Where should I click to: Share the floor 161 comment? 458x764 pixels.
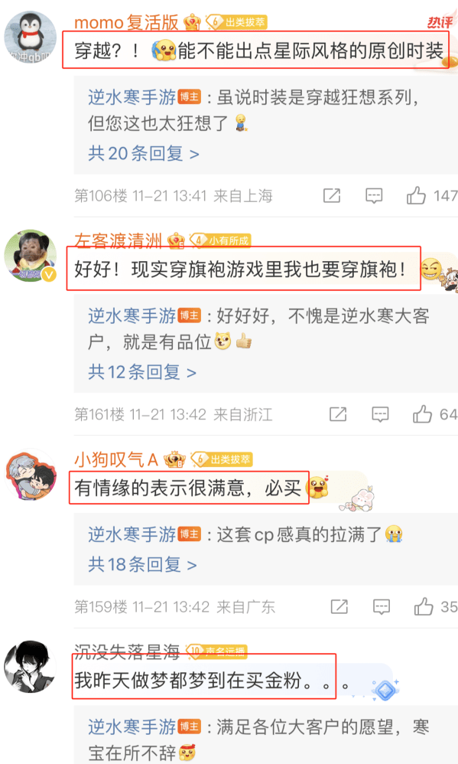click(x=338, y=415)
